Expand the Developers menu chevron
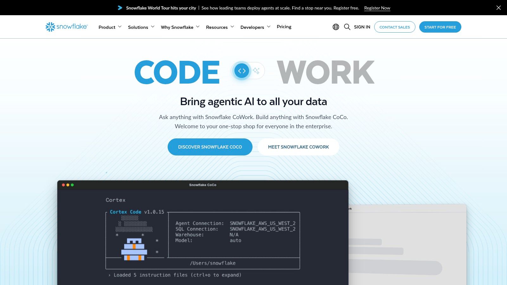This screenshot has height=285, width=507. click(269, 27)
